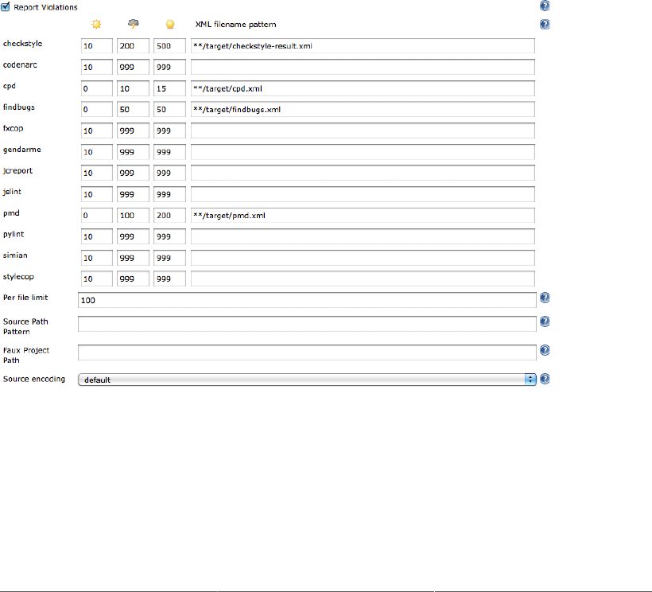
Task: Click the XML filename pattern heading
Action: point(236,24)
